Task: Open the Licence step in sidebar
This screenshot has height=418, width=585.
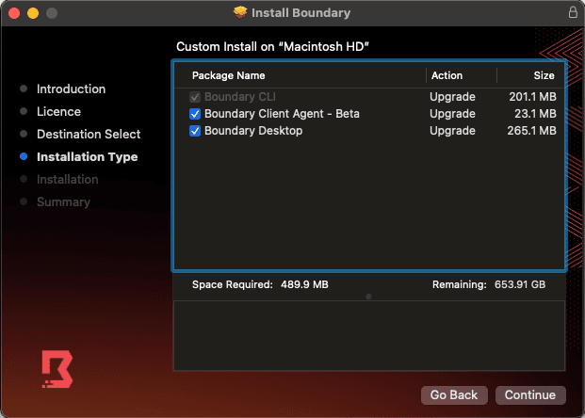Action: (58, 112)
